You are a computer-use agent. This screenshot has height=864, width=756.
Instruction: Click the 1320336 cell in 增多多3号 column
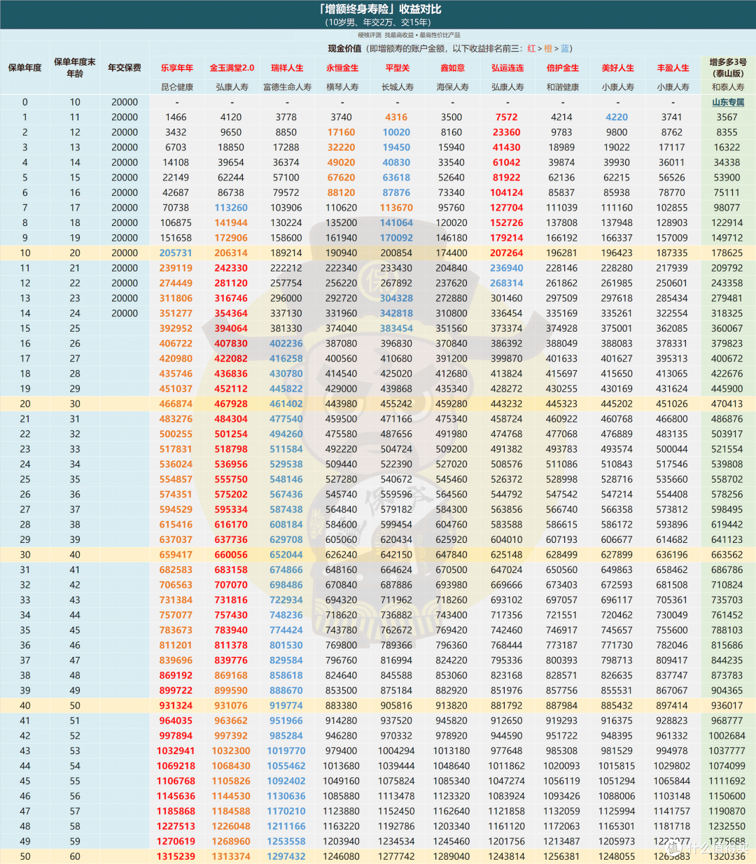pyautogui.click(x=727, y=856)
